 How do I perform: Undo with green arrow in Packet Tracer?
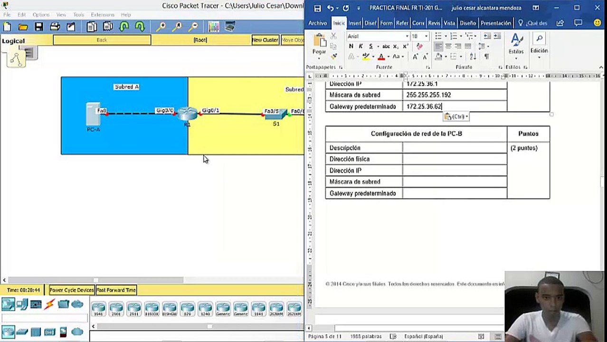[x=124, y=27]
